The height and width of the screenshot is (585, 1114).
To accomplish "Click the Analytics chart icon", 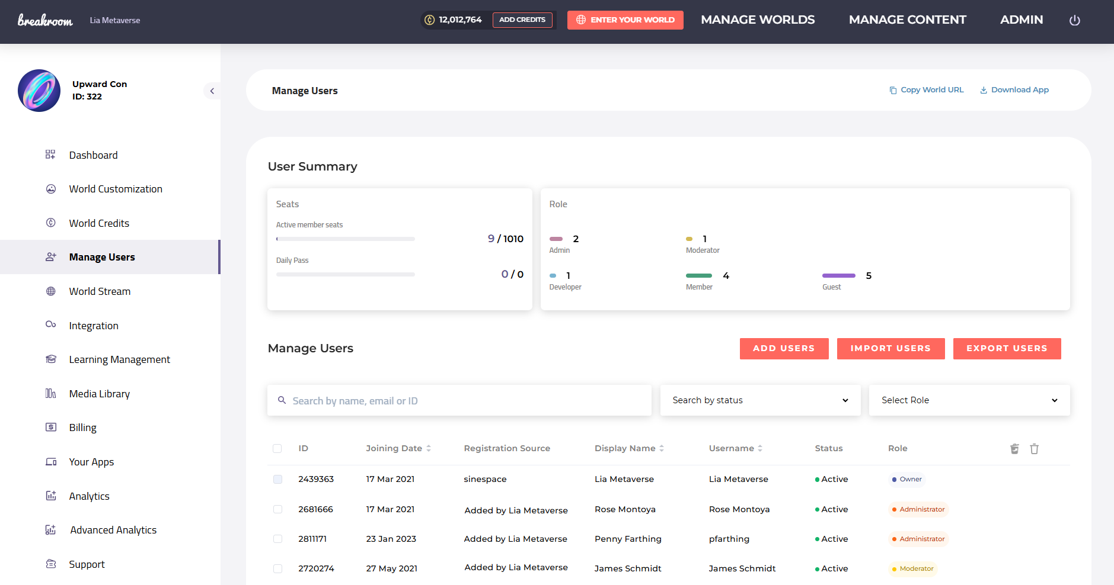I will 51,496.
